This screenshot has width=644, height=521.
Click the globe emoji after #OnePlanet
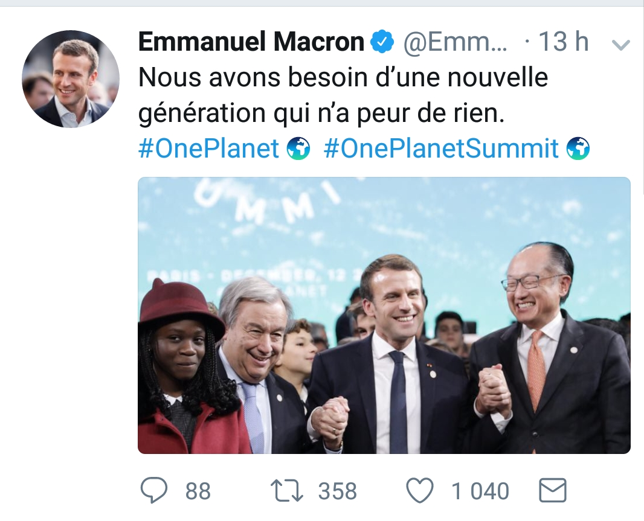point(298,148)
